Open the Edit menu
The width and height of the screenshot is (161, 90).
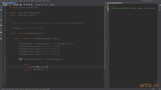tap(4, 1)
